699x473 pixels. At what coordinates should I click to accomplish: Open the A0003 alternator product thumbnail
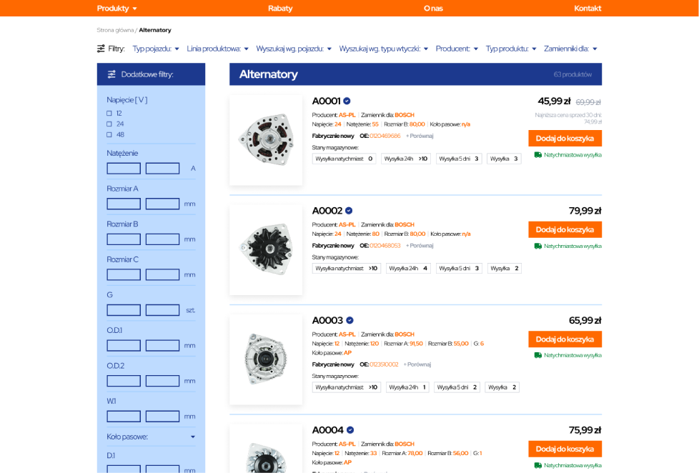click(x=266, y=359)
